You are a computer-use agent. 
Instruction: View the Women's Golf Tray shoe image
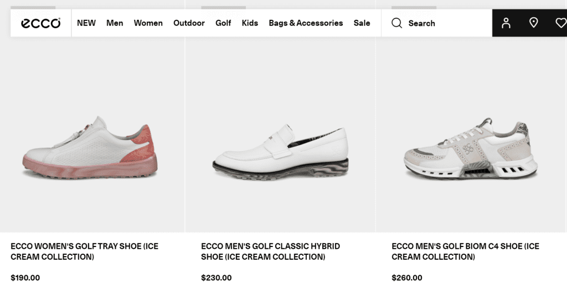pyautogui.click(x=90, y=148)
